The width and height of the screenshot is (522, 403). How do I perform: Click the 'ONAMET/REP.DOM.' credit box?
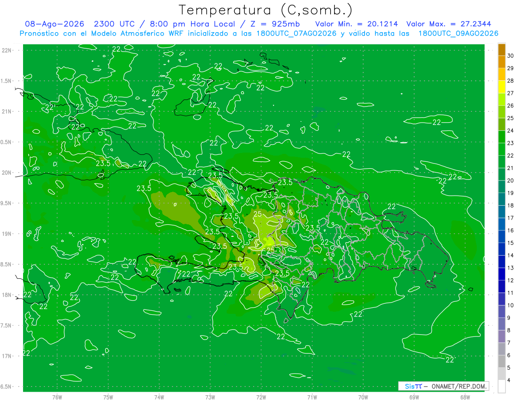(458, 386)
